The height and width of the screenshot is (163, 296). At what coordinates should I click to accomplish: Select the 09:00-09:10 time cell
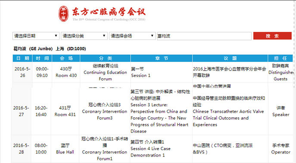click(x=42, y=72)
